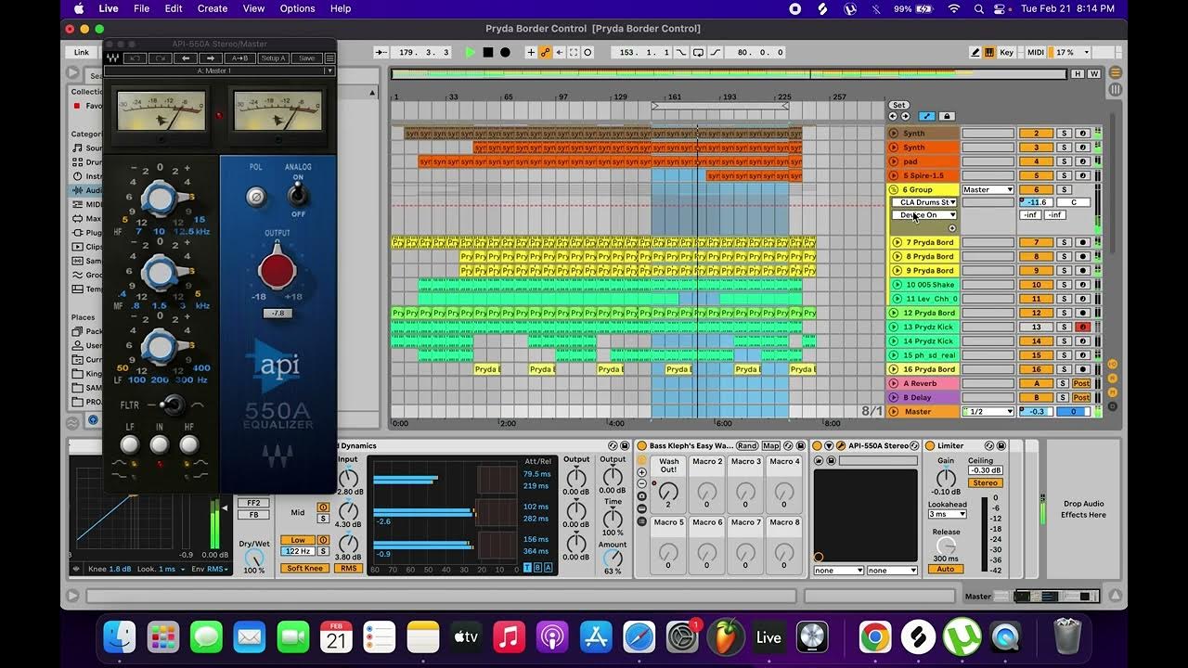Open the Options menu
This screenshot has width=1188, height=668.
(x=297, y=8)
